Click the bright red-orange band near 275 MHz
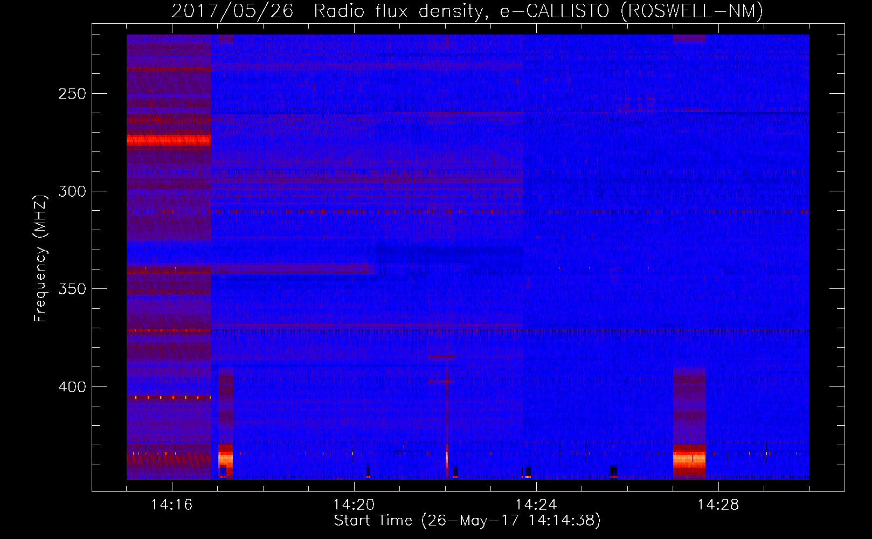872x539 pixels. 169,140
